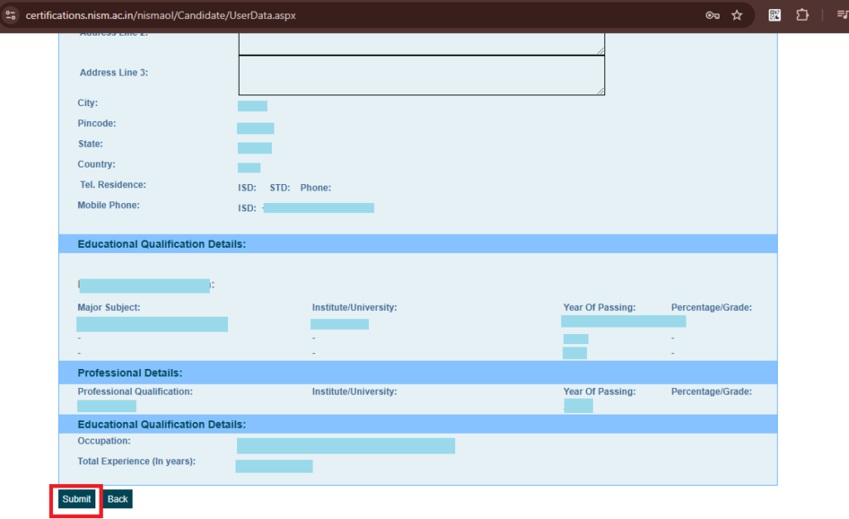Click the 'Occupation:' label

104,441
